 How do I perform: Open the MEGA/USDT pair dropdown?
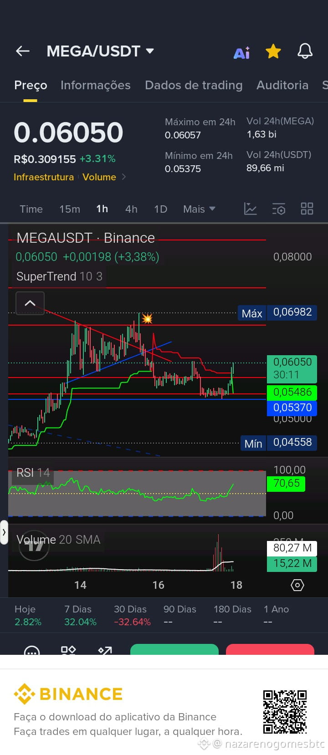tap(100, 51)
